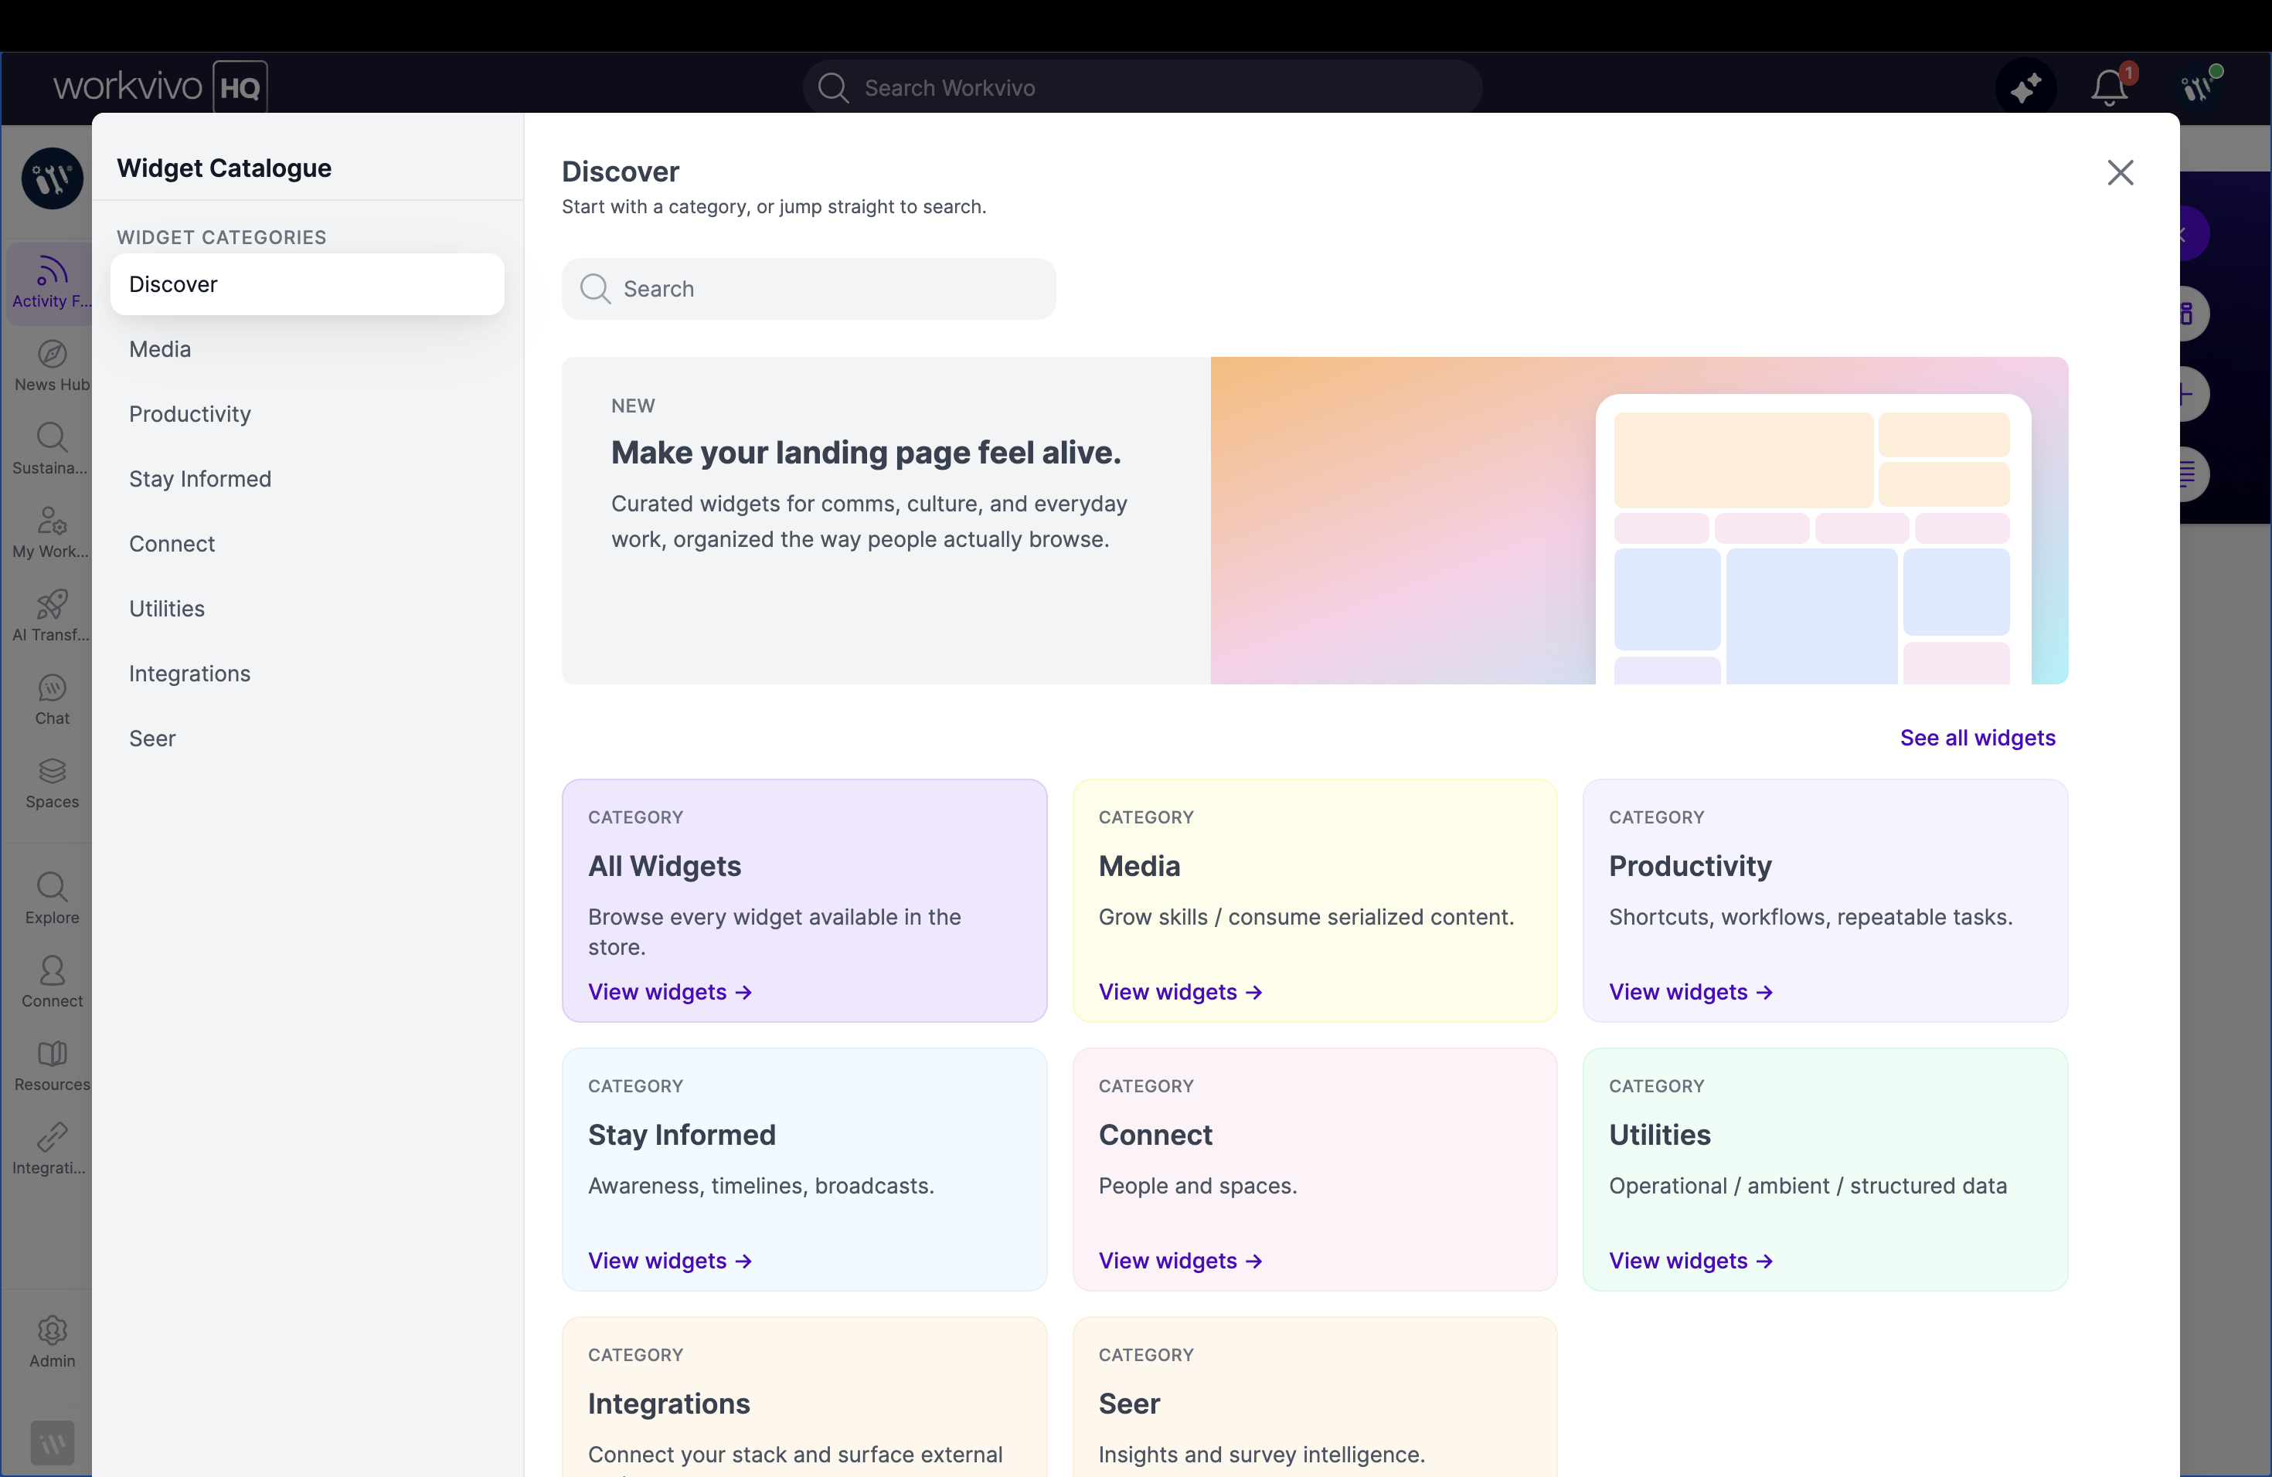
Task: Open the Activity Feed sidebar icon
Action: [52, 283]
